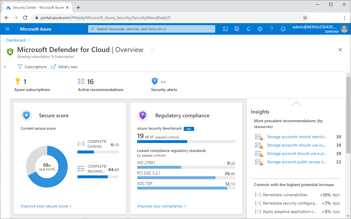Image resolution: width=351 pixels, height=219 pixels.
Task: Click the search resources input field
Action: (x=152, y=29)
